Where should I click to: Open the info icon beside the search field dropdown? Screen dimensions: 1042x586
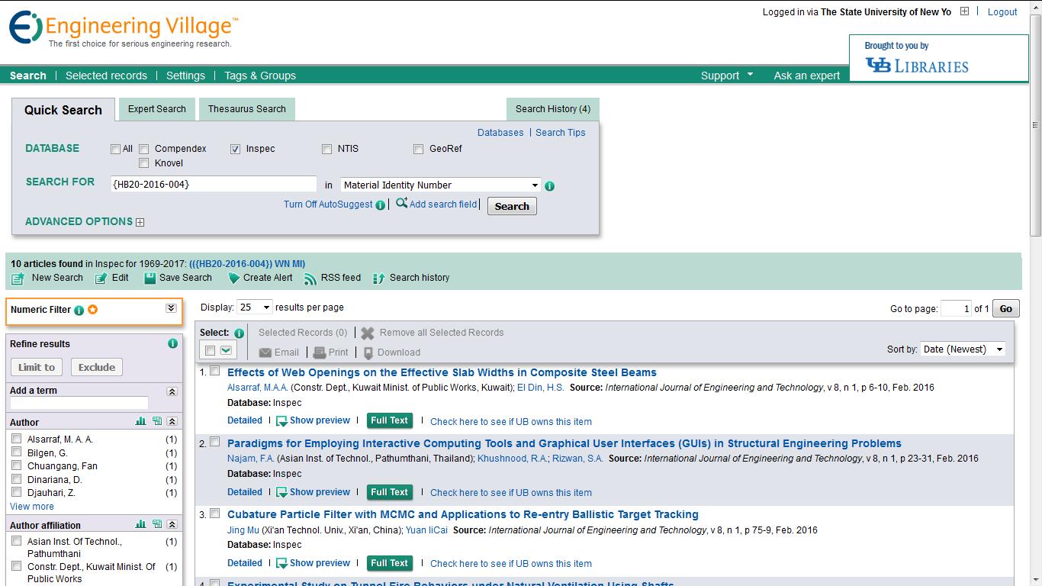[x=550, y=185]
